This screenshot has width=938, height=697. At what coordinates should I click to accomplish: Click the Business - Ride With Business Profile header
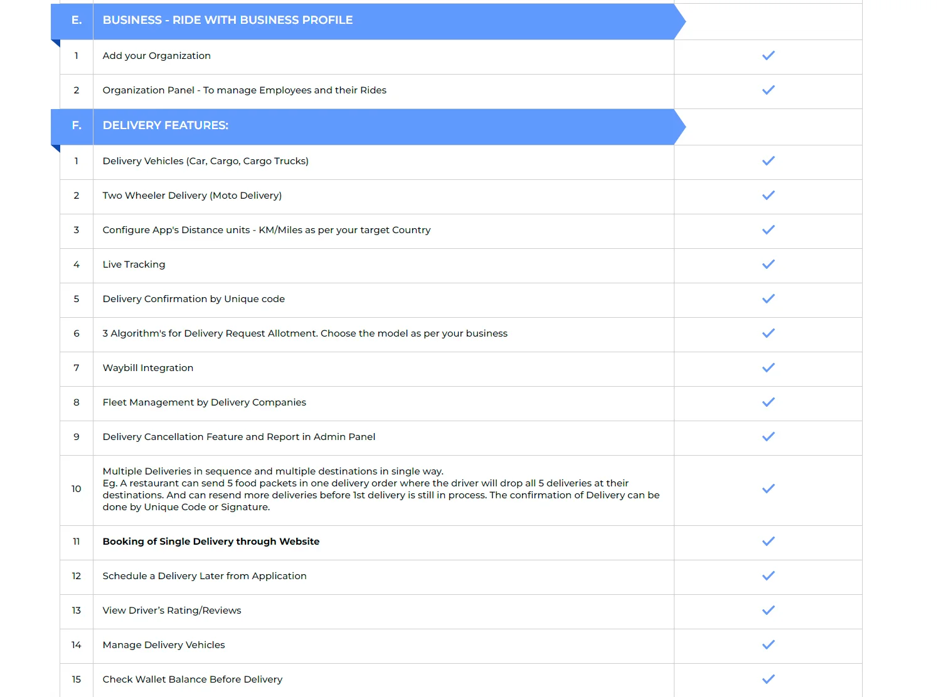(x=228, y=20)
